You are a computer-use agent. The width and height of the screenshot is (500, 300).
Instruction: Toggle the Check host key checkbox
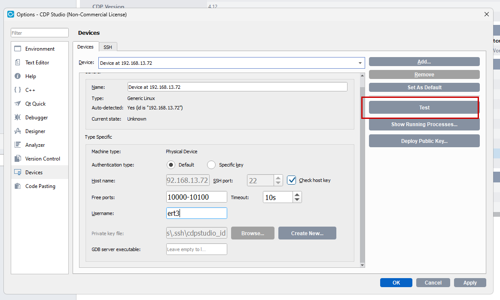click(x=292, y=180)
